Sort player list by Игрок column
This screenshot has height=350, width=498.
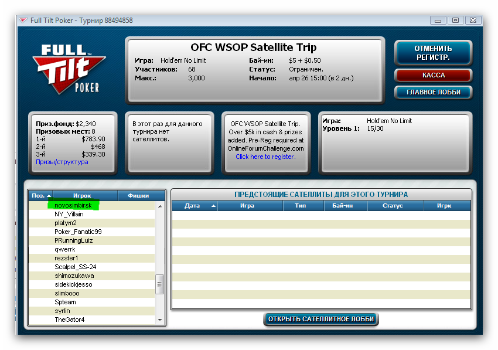point(85,195)
